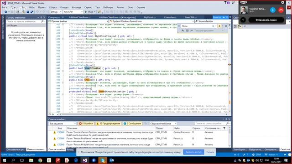Click the filter funnel in error list header
This screenshot has height=164, width=292.
(224, 128)
